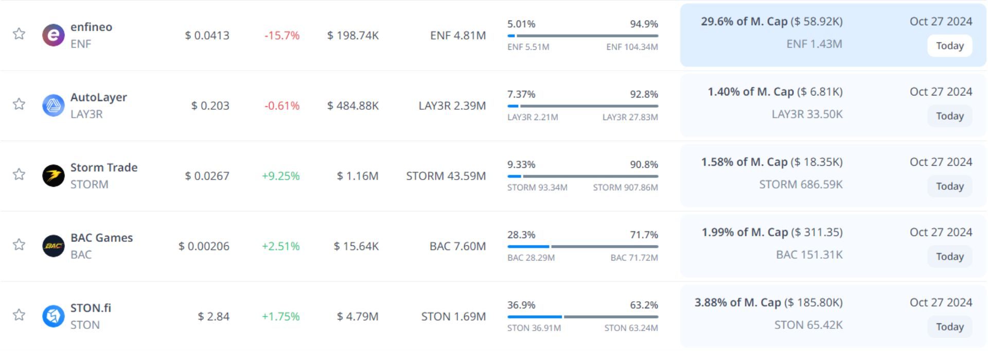Toggle the STON.fi favorite star
The height and width of the screenshot is (351, 988).
point(19,315)
